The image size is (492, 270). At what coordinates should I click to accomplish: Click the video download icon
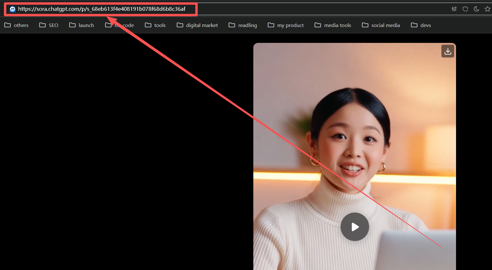coord(447,51)
